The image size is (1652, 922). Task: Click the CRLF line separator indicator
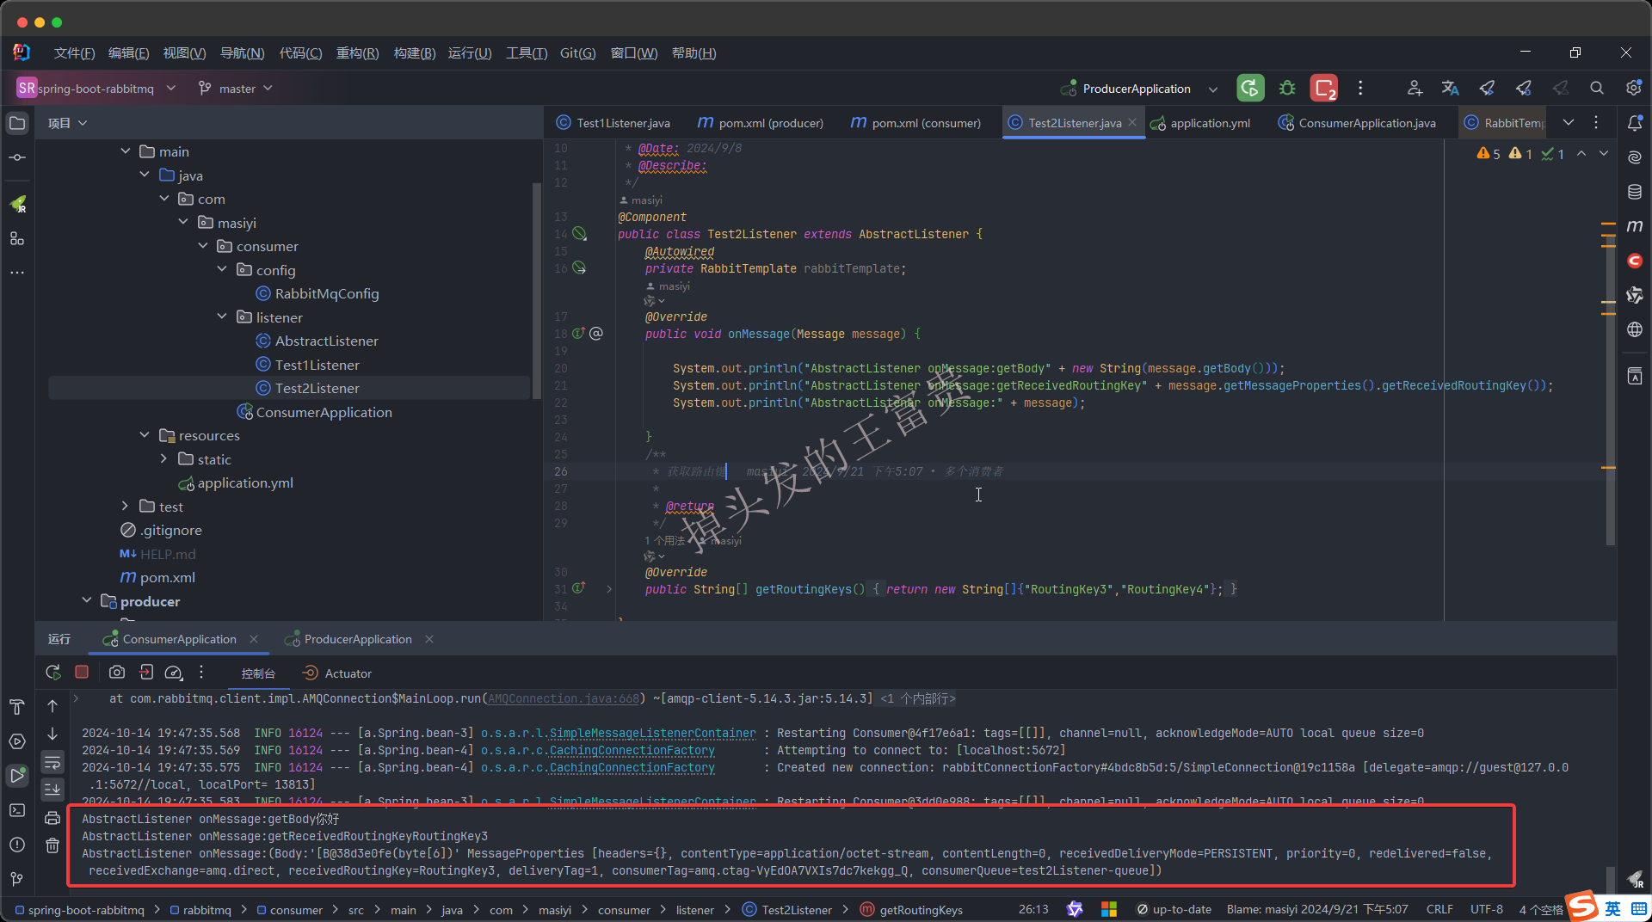point(1439,909)
